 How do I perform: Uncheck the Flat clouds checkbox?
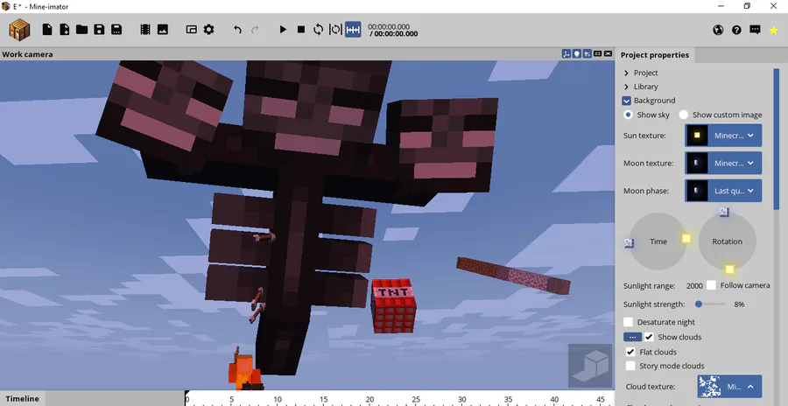pyautogui.click(x=630, y=352)
